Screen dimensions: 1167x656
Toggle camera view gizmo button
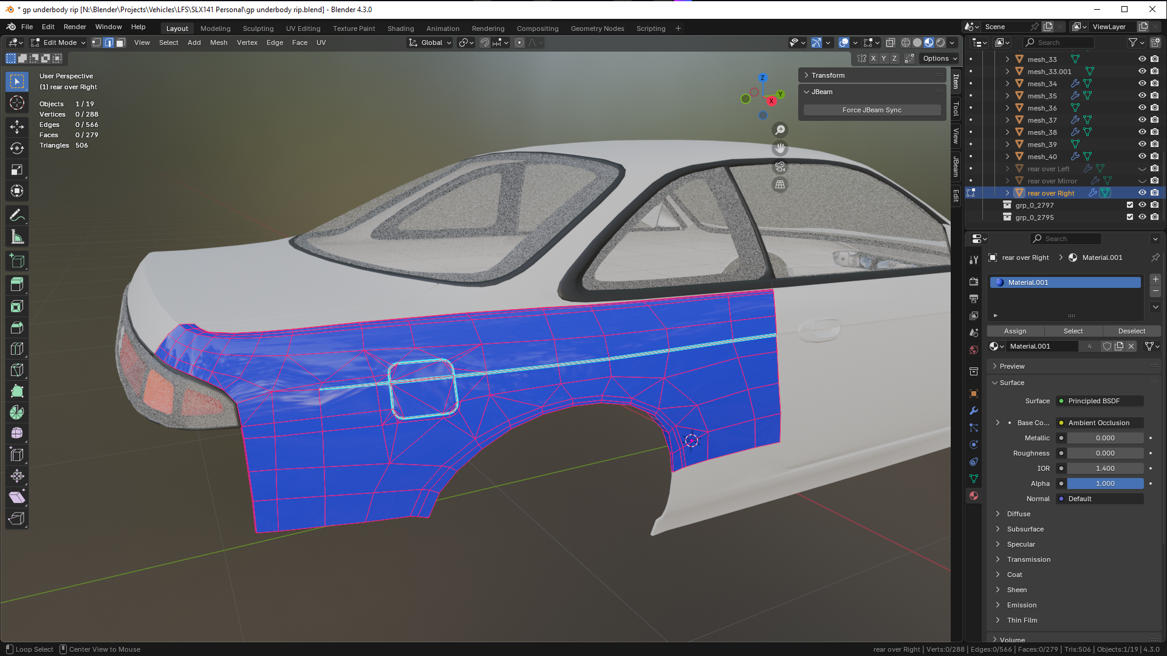780,166
